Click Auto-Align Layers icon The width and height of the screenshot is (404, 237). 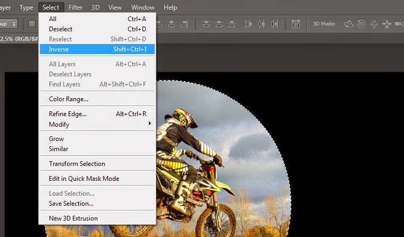tap(296, 24)
